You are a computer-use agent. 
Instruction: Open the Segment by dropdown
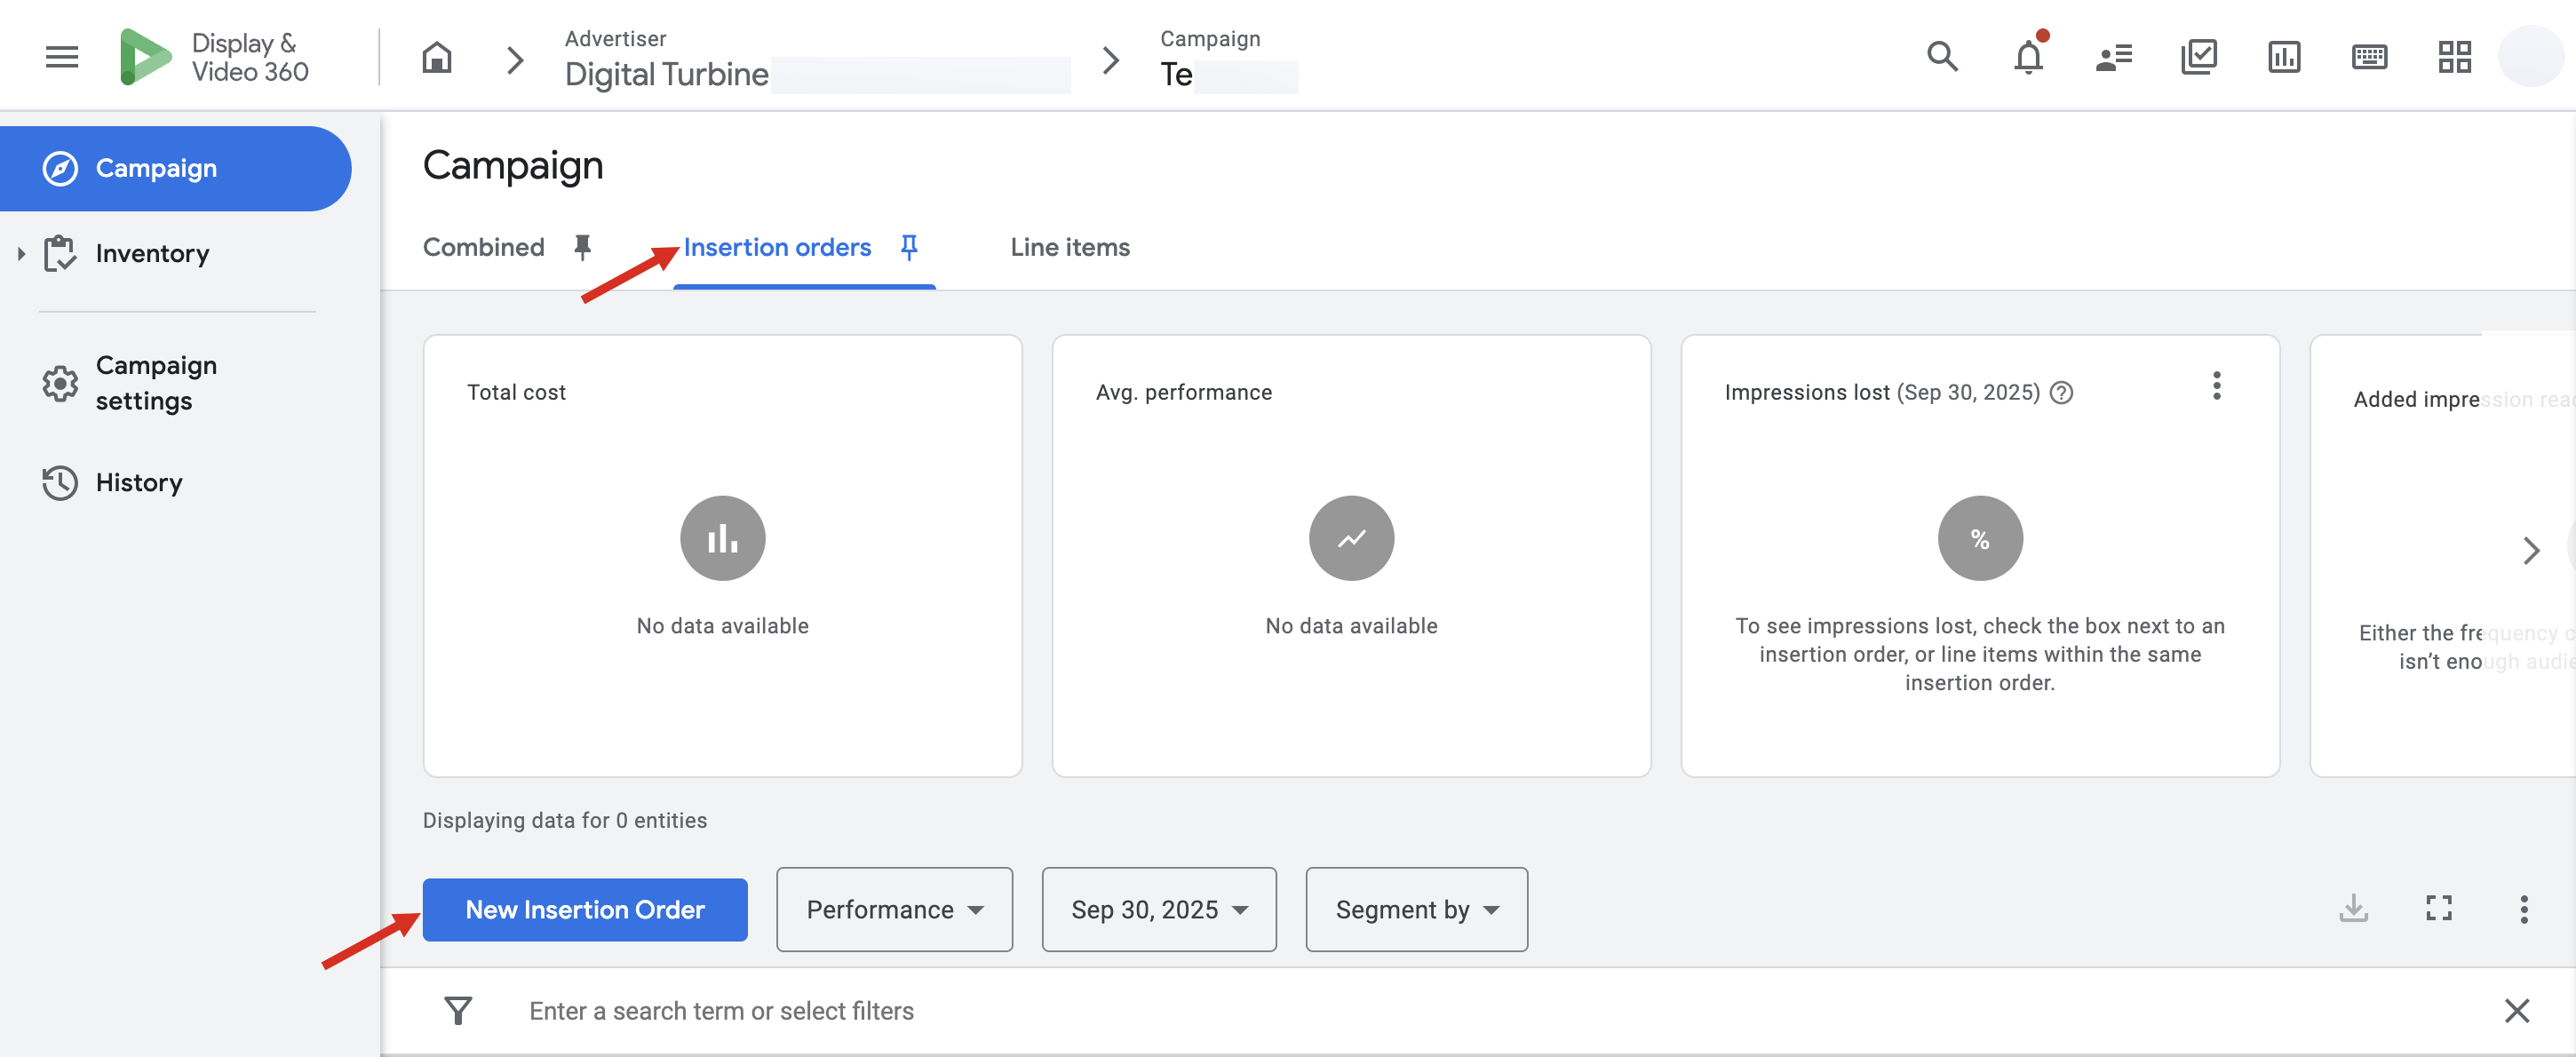click(1416, 909)
